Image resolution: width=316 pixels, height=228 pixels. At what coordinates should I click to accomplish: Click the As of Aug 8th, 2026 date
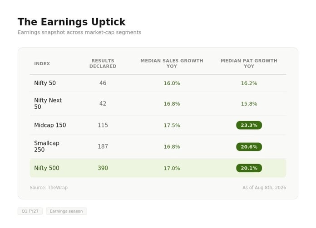(264, 188)
